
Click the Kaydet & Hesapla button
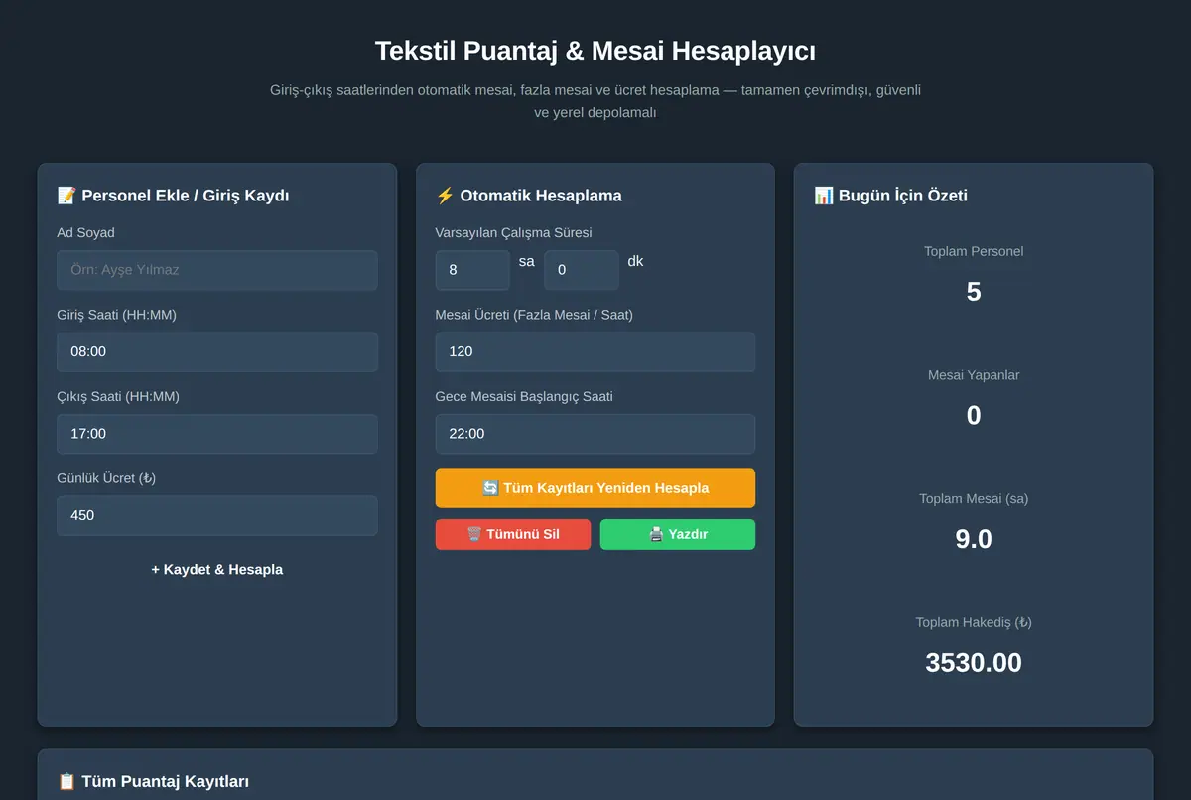[x=217, y=570]
